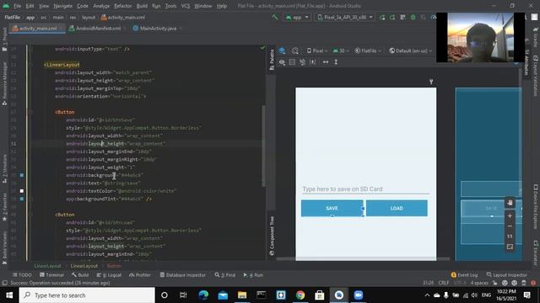540x303 pixels.
Task: Open the Layout Inspector
Action: coord(506,275)
